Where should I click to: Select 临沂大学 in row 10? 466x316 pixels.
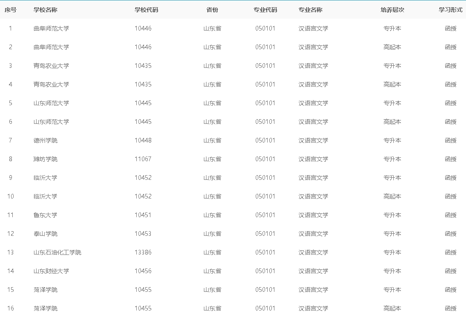(x=45, y=196)
